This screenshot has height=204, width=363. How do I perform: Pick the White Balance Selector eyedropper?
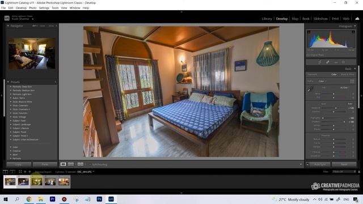[310, 89]
